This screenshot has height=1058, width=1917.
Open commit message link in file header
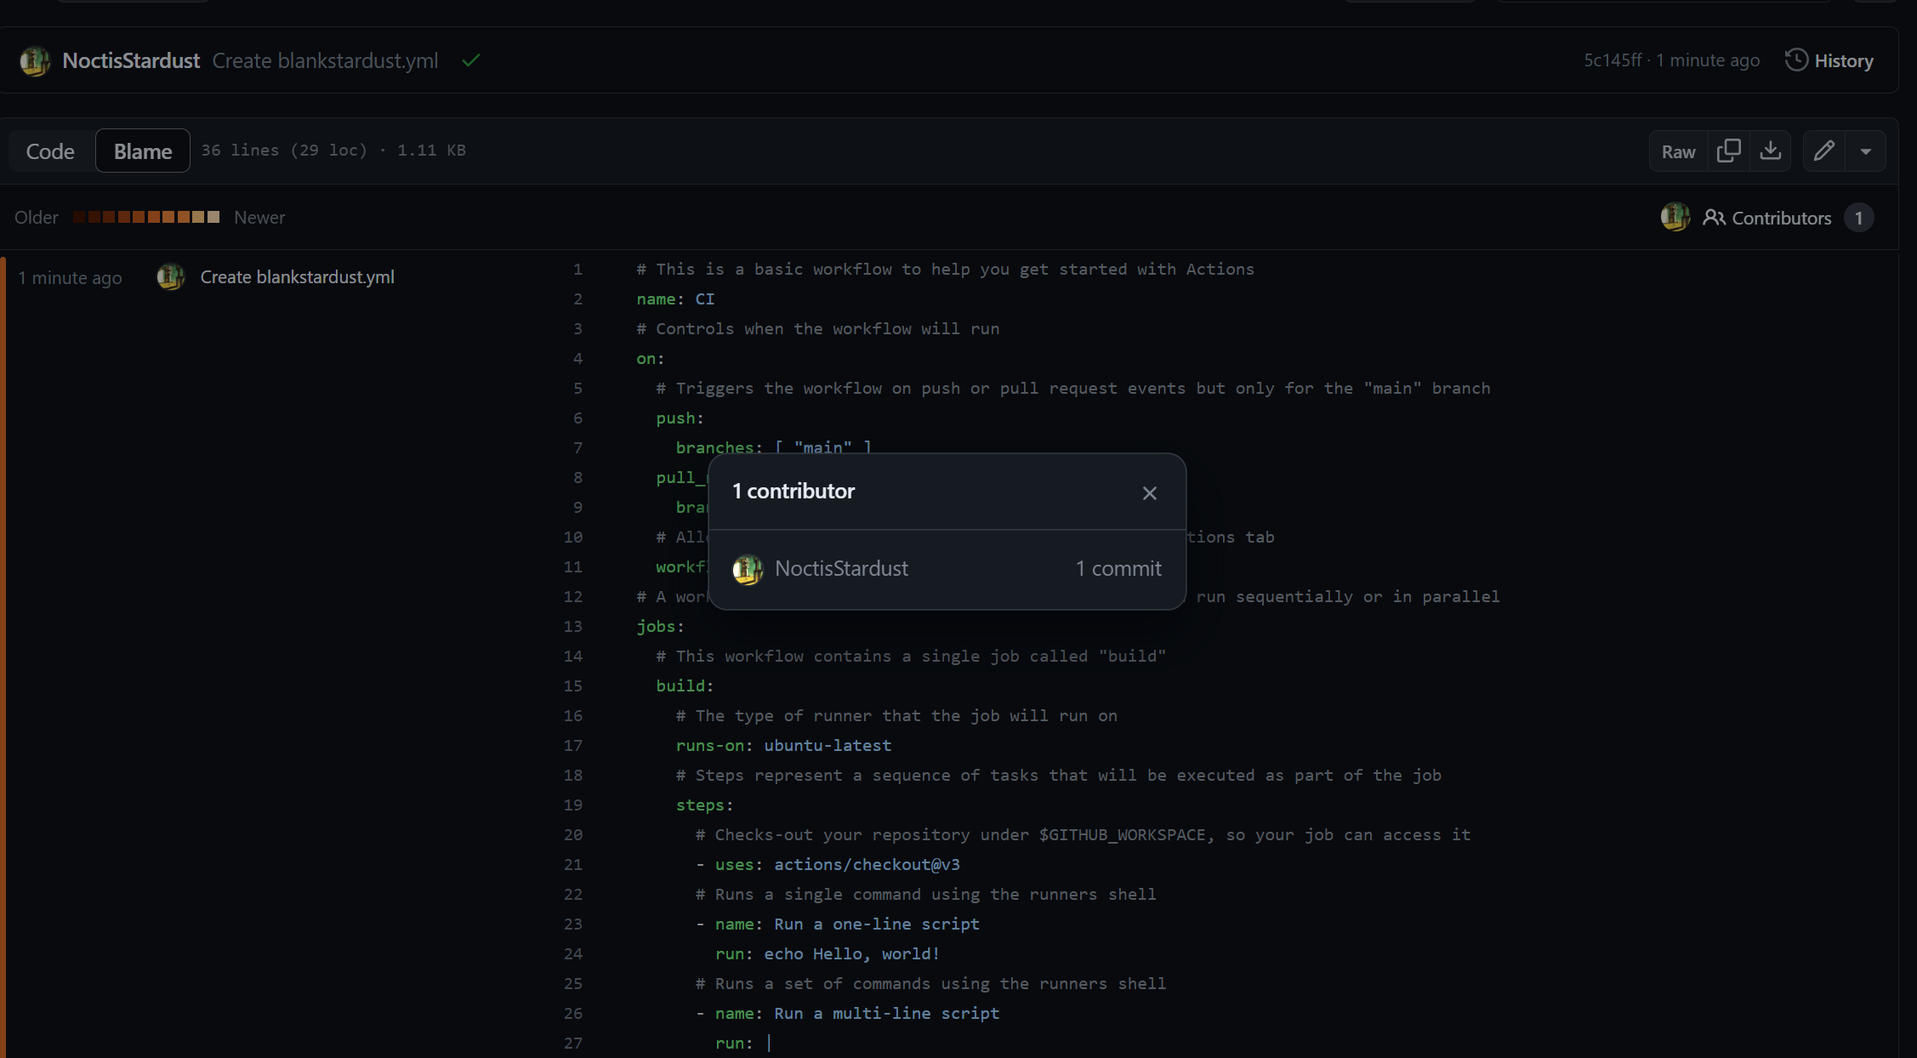[x=325, y=60]
